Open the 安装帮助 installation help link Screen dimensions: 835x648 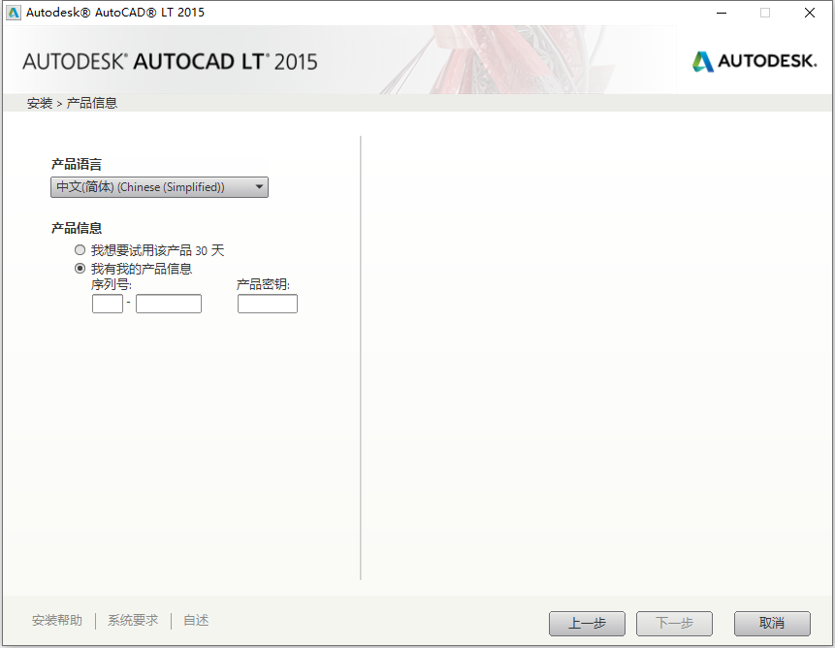click(57, 621)
